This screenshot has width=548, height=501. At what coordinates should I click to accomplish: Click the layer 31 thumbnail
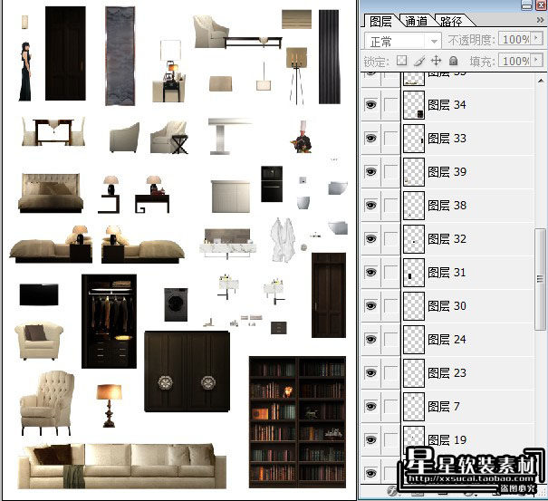click(x=414, y=273)
